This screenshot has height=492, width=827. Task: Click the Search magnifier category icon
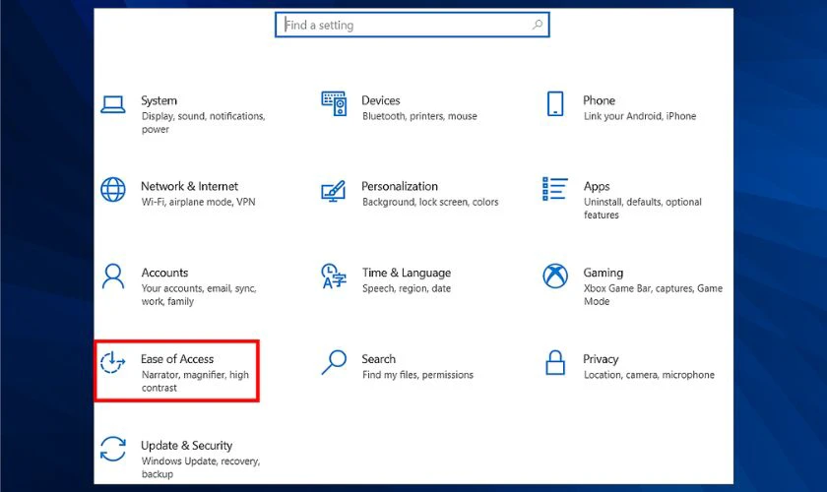pos(334,362)
